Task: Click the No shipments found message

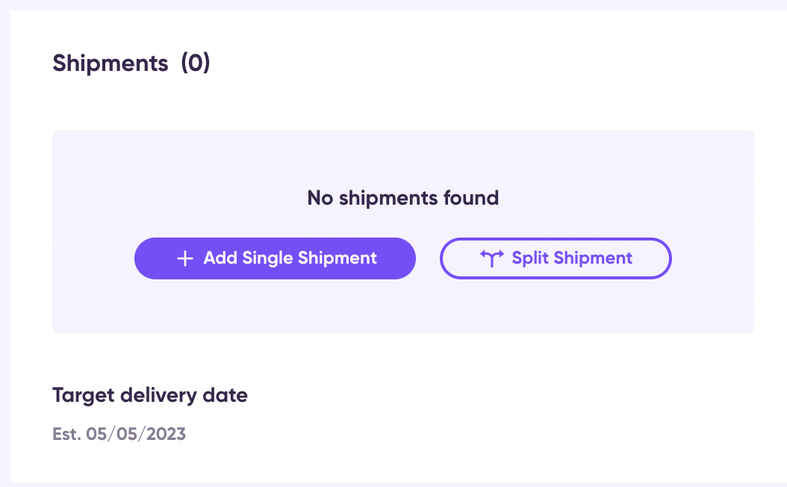Action: click(x=403, y=198)
